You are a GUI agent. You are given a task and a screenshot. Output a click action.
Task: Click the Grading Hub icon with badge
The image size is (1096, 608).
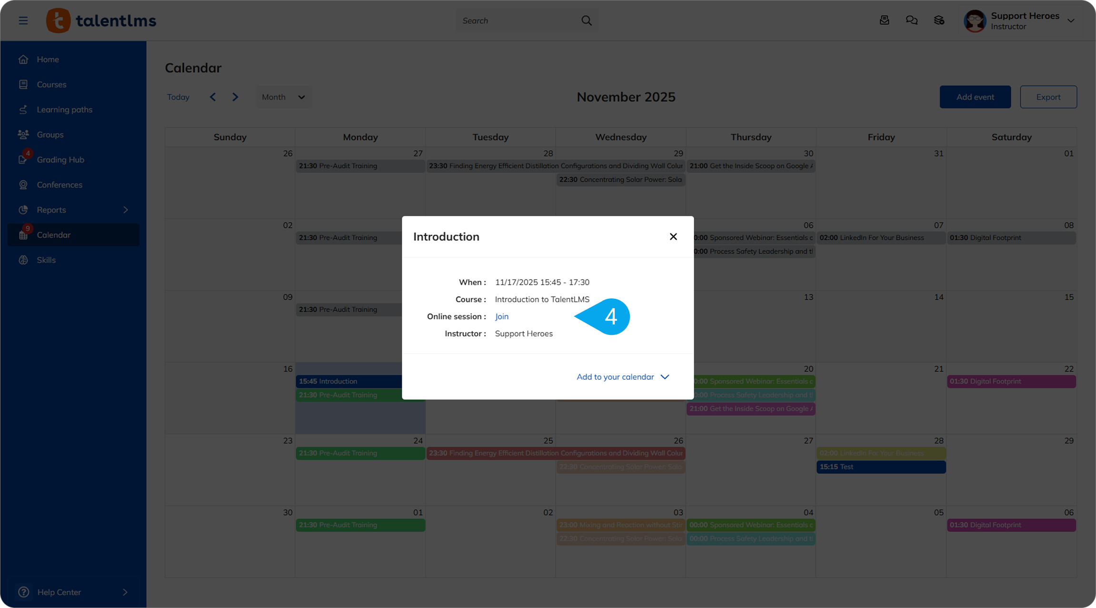point(23,159)
